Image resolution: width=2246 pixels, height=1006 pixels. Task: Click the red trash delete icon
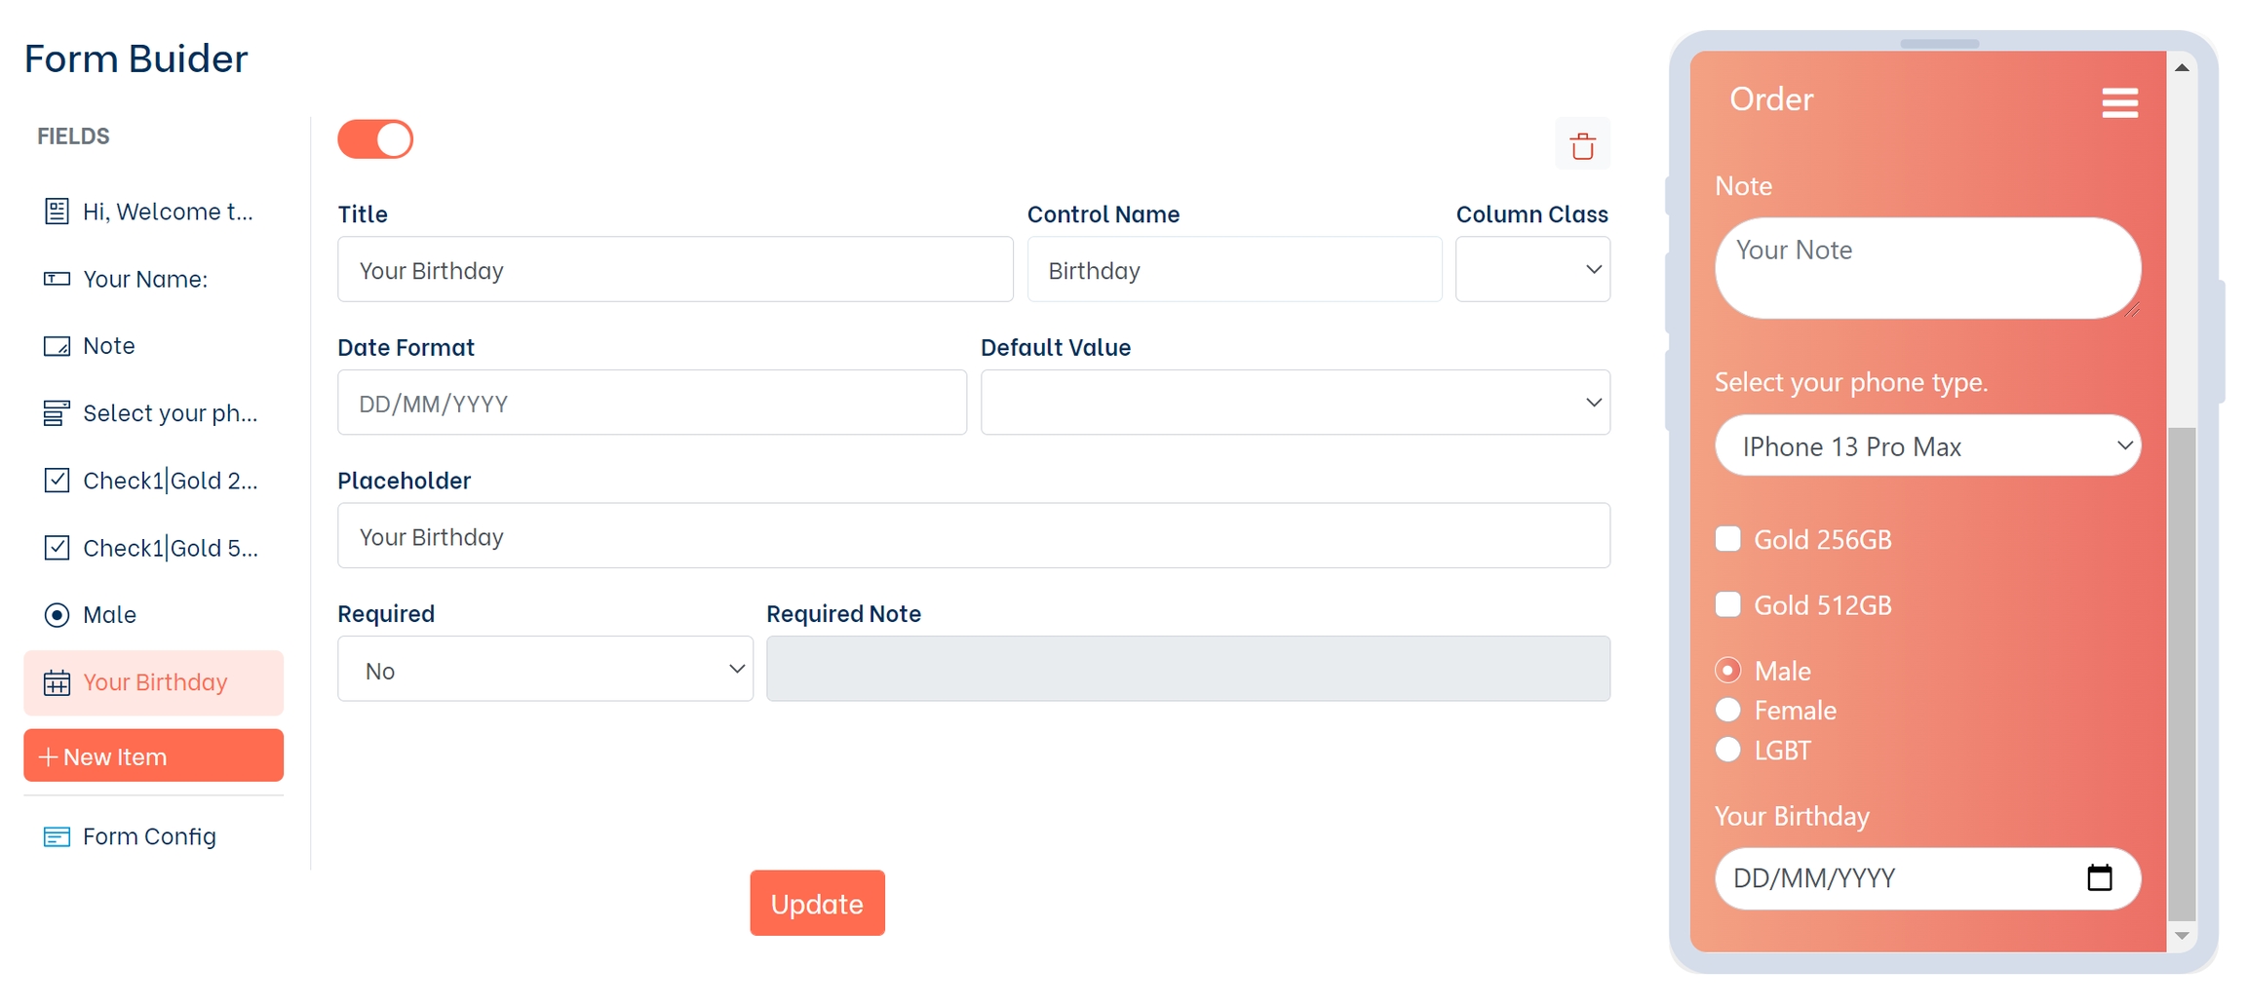[1582, 145]
